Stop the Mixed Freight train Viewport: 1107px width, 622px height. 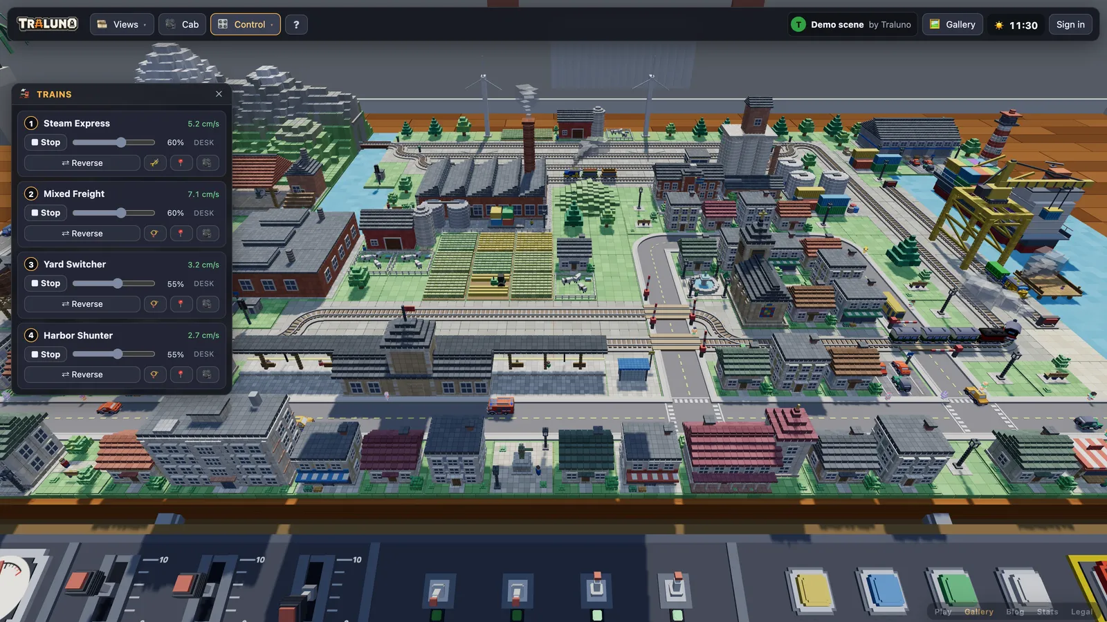point(46,213)
